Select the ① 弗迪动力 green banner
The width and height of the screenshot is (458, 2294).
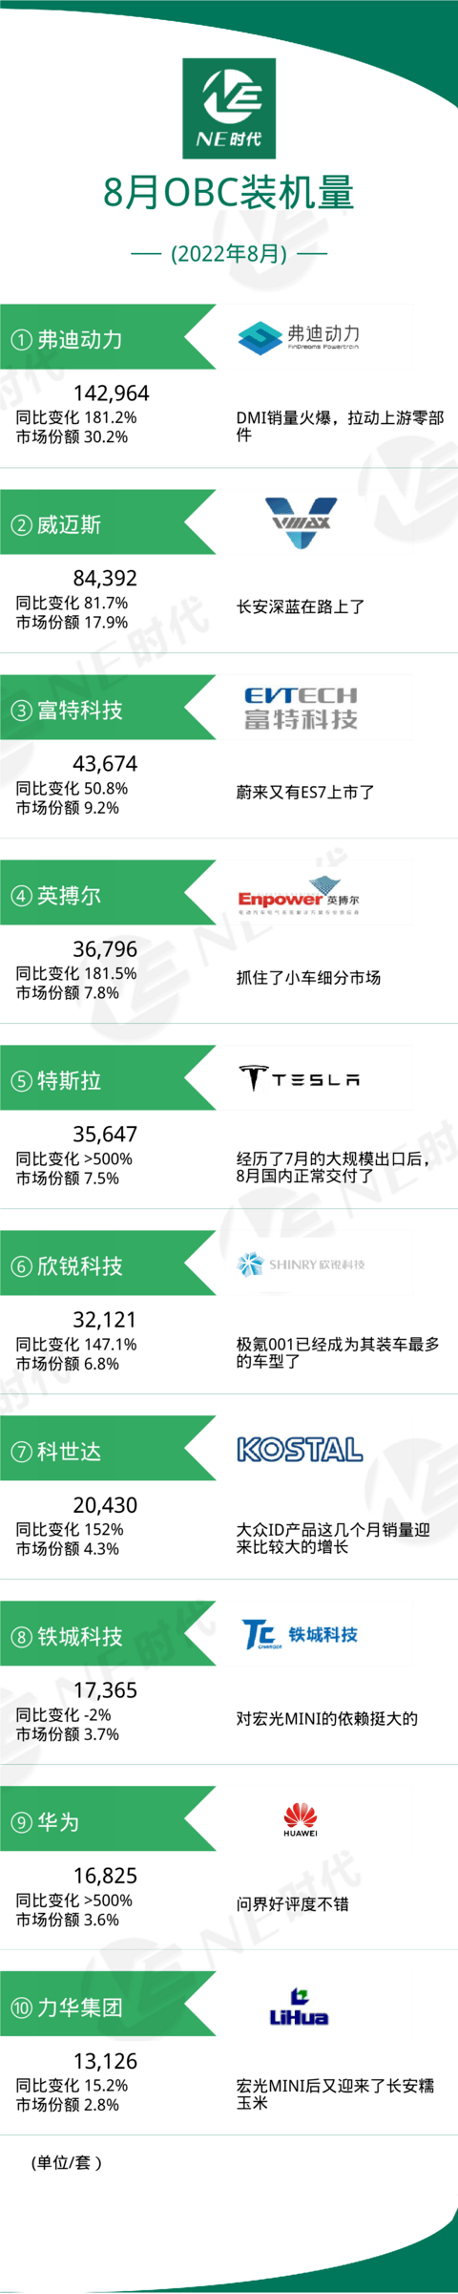point(108,337)
